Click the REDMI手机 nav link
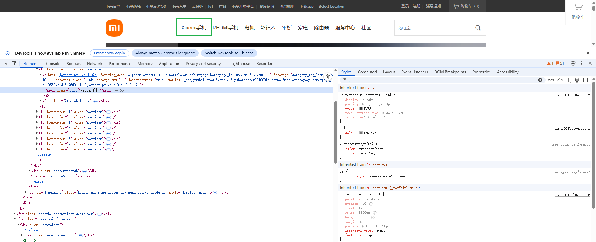The width and height of the screenshot is (596, 242). tap(225, 28)
